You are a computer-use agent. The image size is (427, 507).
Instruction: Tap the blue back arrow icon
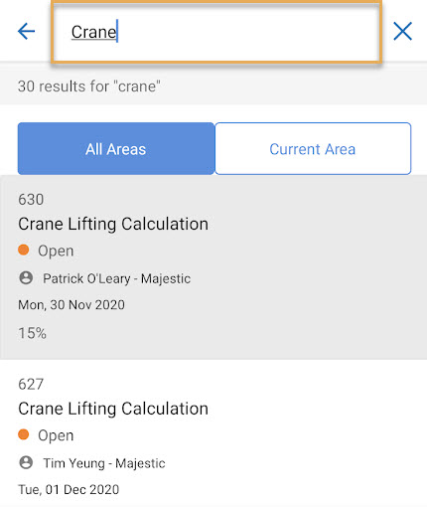point(26,32)
